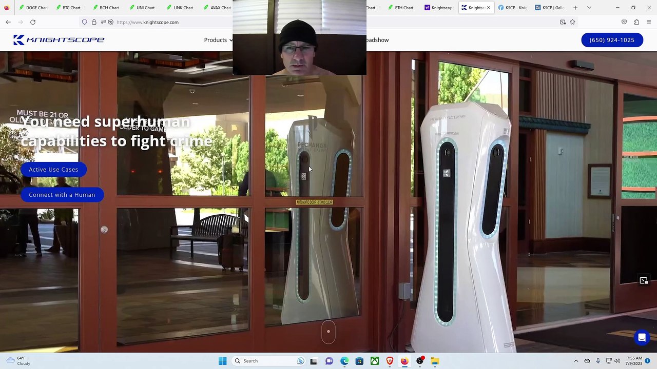
Task: View site security padlock info
Action: 94,22
